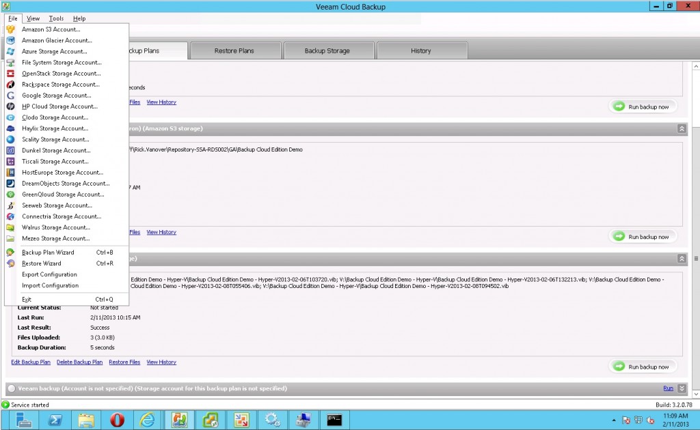Click the GreenQloud Storage Account icon
This screenshot has width=700, height=430.
11,195
